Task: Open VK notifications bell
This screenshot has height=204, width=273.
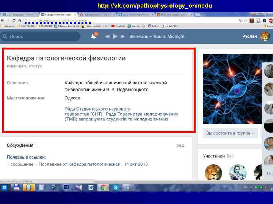Action: click(94, 36)
